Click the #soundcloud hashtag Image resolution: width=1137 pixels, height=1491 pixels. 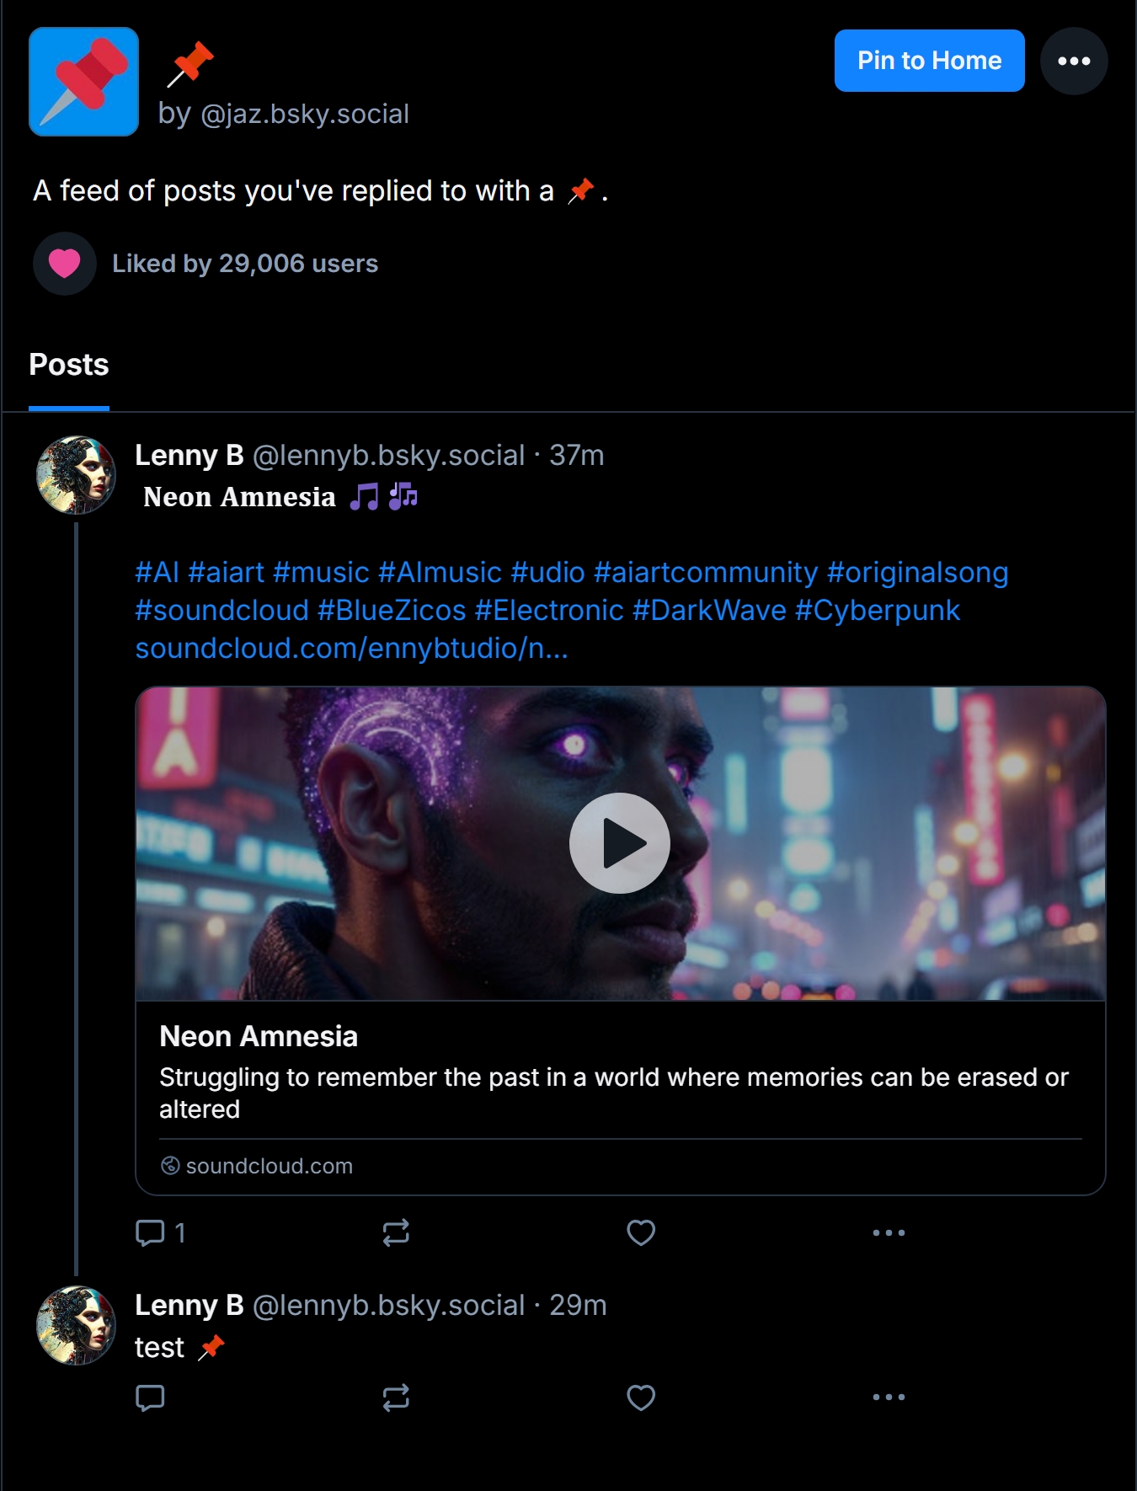[222, 610]
